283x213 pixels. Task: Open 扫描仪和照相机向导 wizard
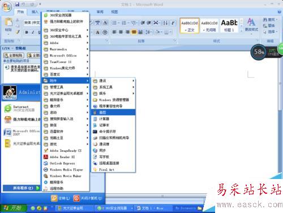click(113, 138)
